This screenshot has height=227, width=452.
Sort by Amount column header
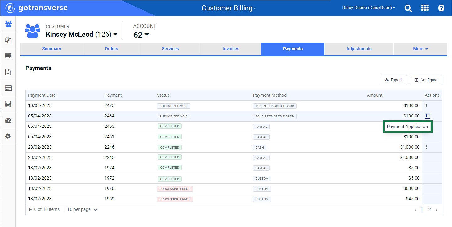click(375, 95)
